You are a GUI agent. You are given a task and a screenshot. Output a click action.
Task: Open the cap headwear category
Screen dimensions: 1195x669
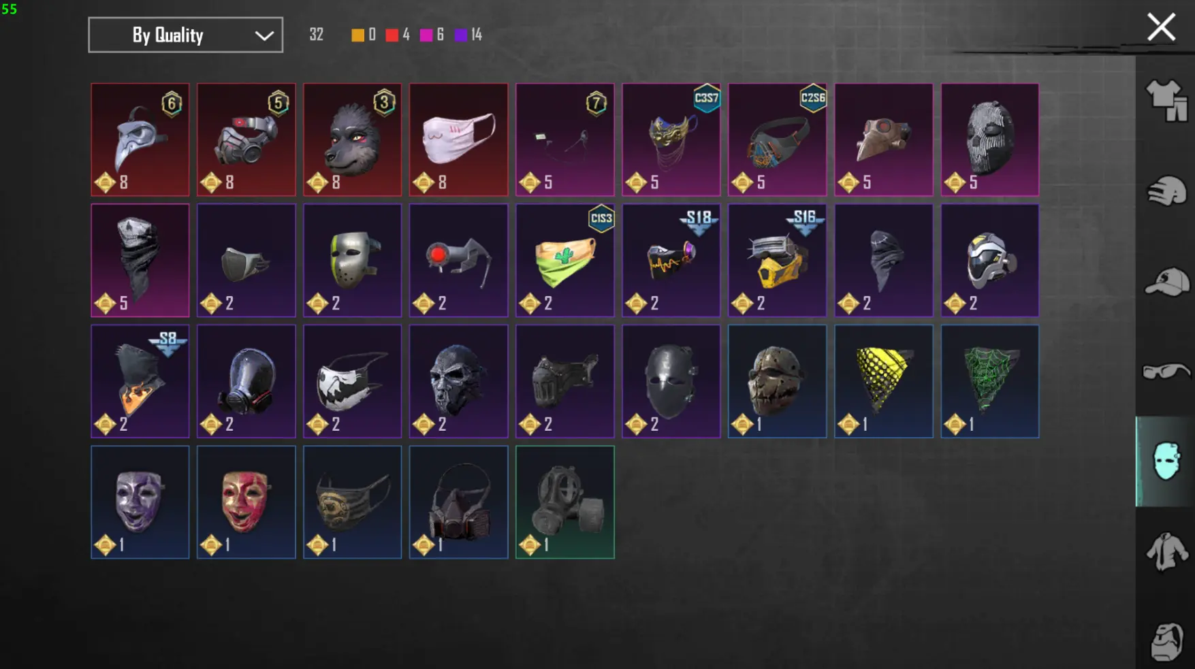(x=1166, y=282)
